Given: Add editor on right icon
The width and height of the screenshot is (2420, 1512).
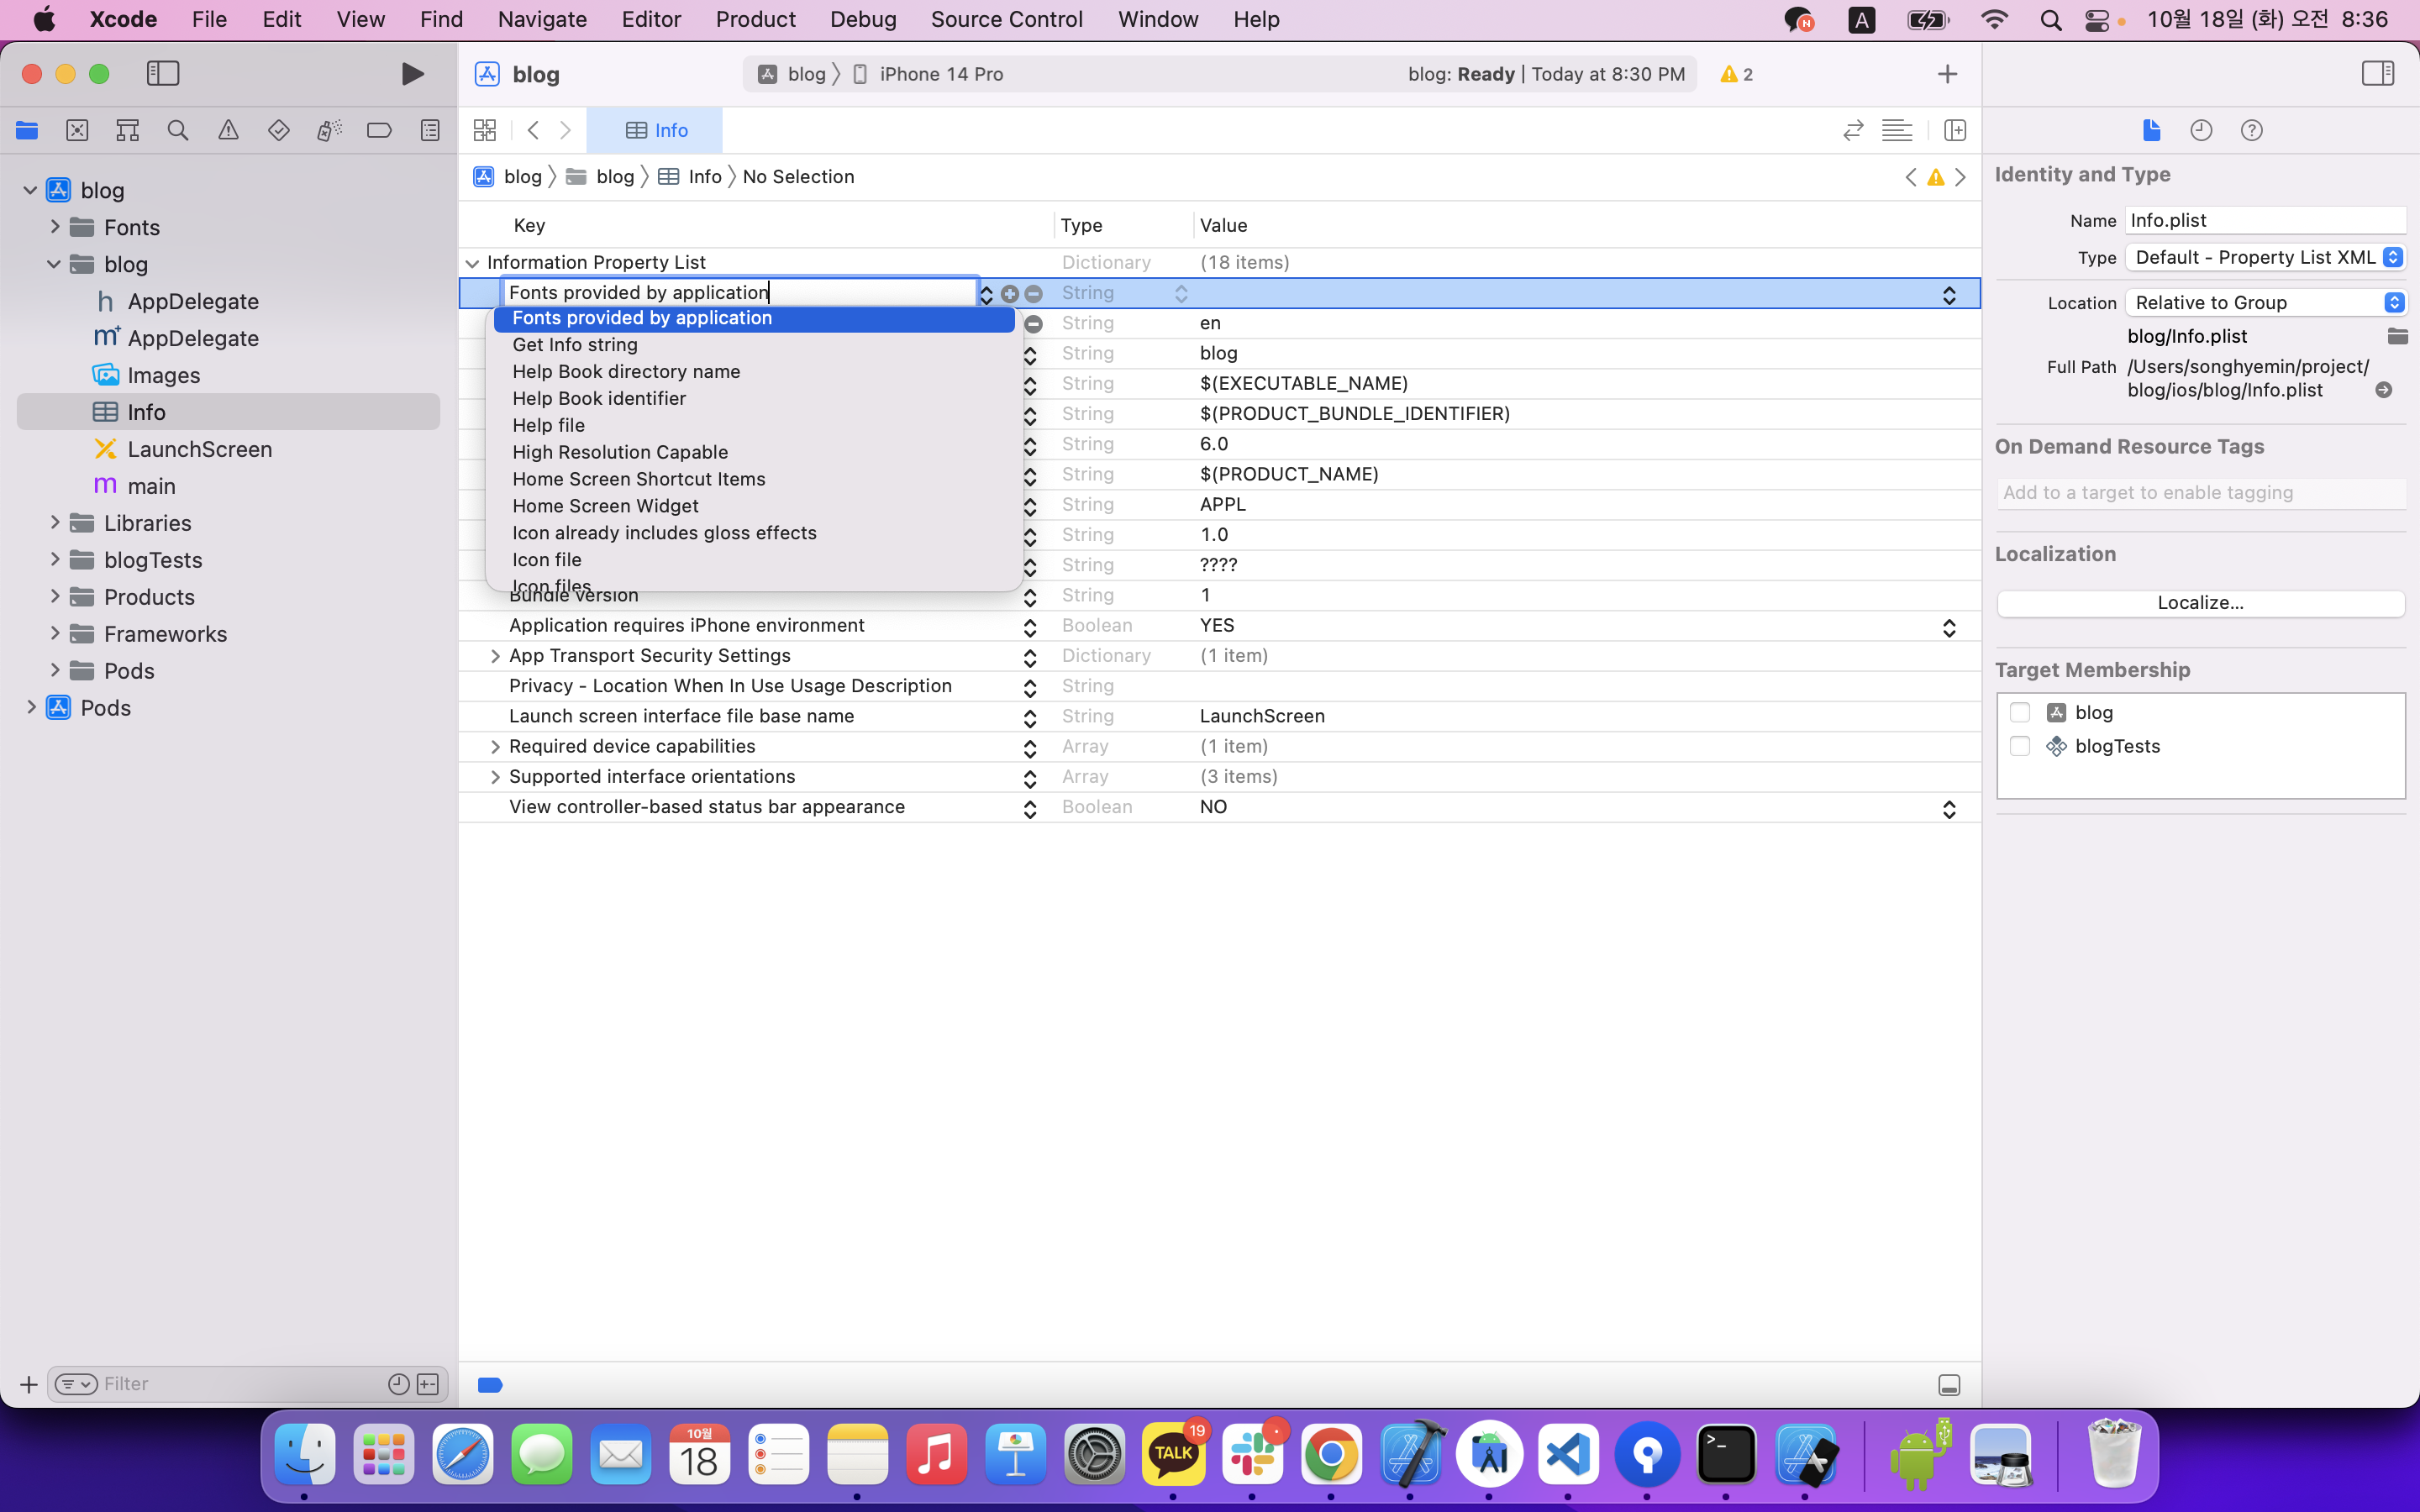Looking at the screenshot, I should (1955, 130).
